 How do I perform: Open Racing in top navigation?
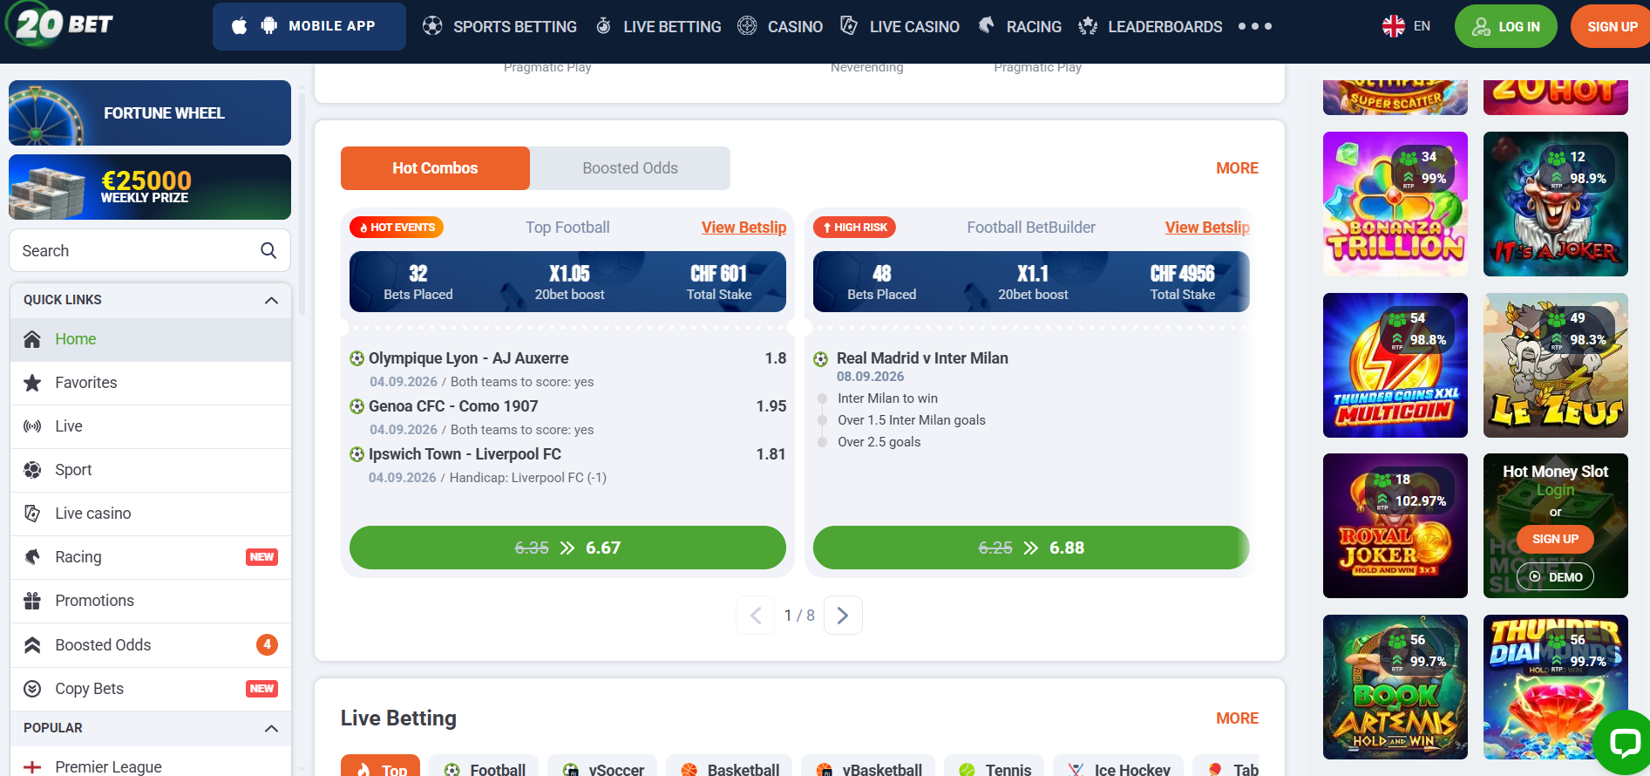(1019, 26)
